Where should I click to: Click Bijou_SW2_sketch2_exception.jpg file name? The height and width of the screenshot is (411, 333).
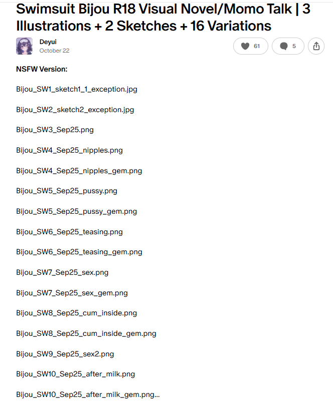75,110
